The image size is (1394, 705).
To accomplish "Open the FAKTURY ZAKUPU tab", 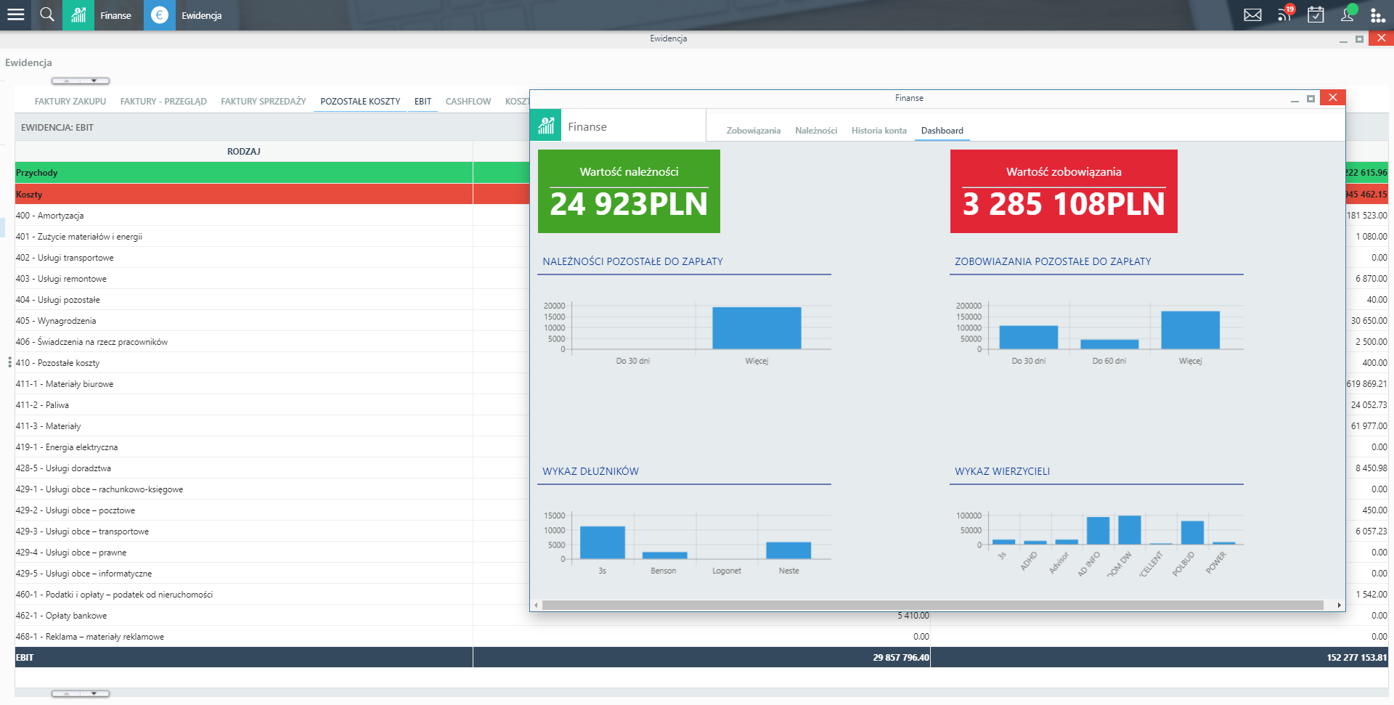I will point(70,102).
